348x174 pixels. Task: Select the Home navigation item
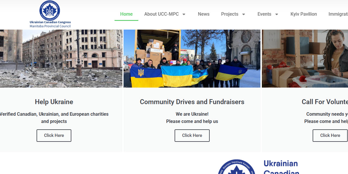126,14
